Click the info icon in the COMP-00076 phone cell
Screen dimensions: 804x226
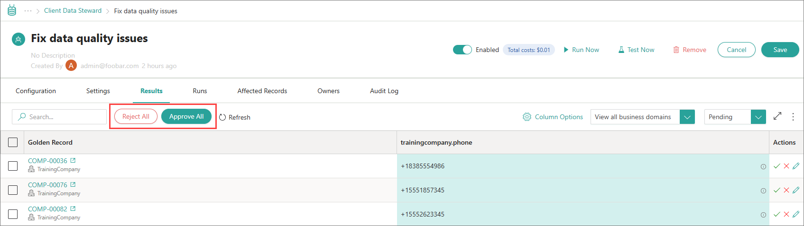pyautogui.click(x=763, y=191)
